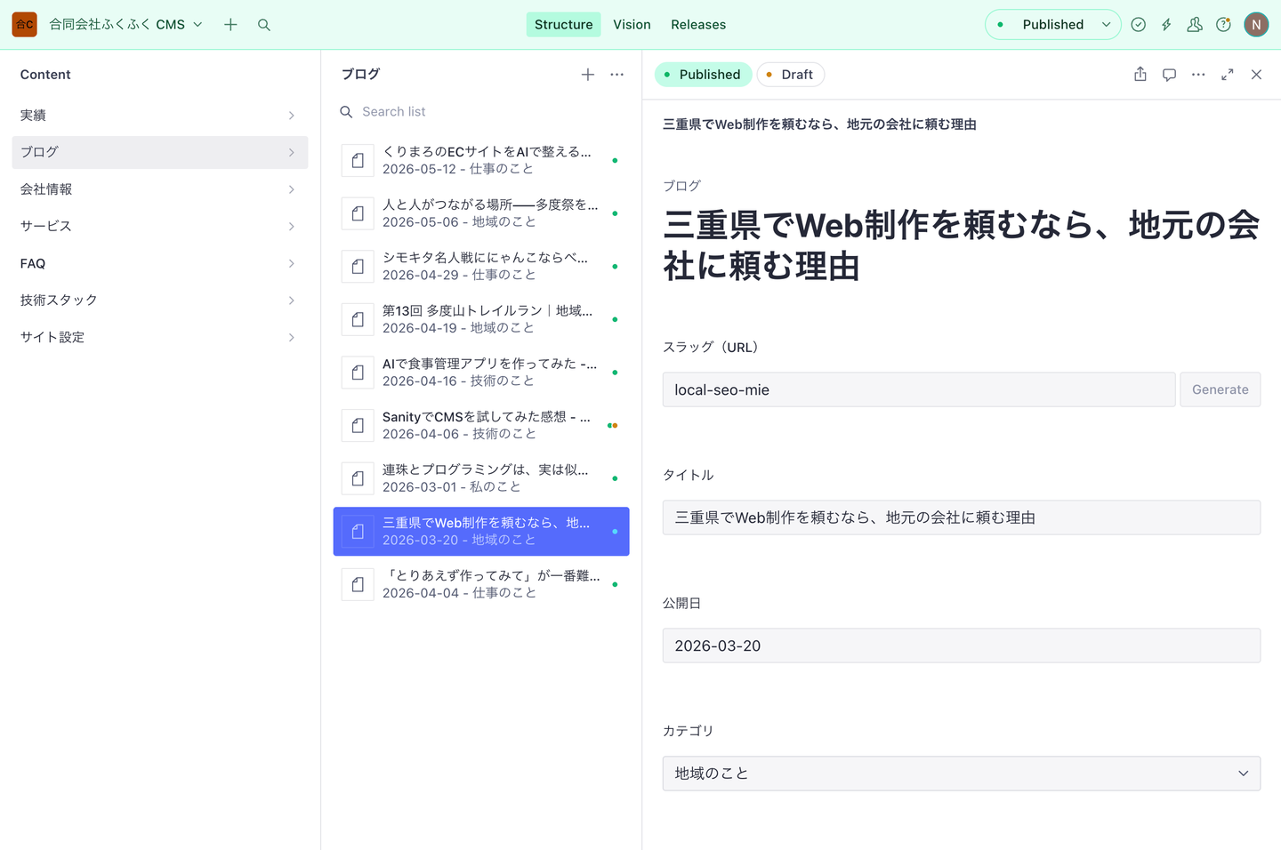Open post SanityでCMSを試してみた感想
This screenshot has width=1281, height=850.
481,425
